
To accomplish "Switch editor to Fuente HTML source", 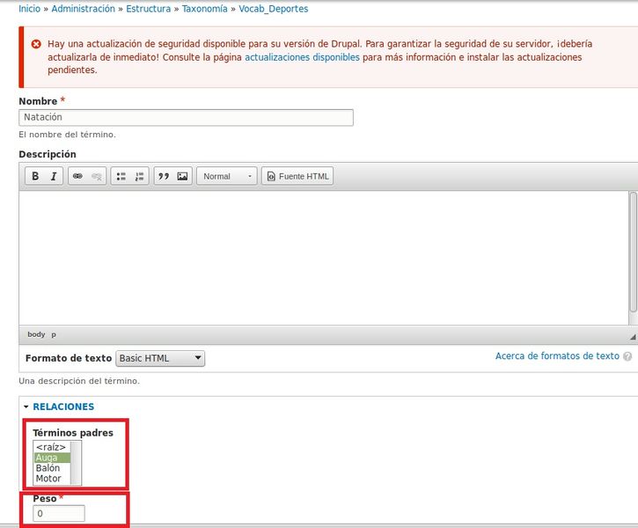I will pyautogui.click(x=297, y=176).
